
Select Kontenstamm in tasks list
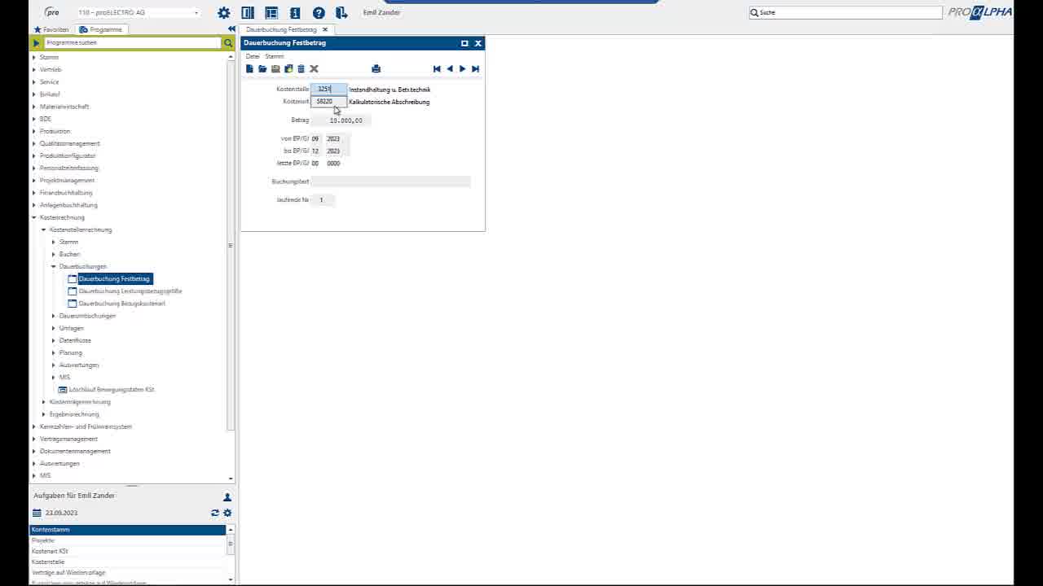(128, 530)
